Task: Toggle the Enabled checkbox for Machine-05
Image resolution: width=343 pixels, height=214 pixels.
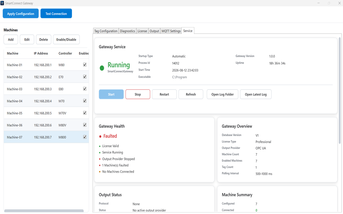Action: 85,113
